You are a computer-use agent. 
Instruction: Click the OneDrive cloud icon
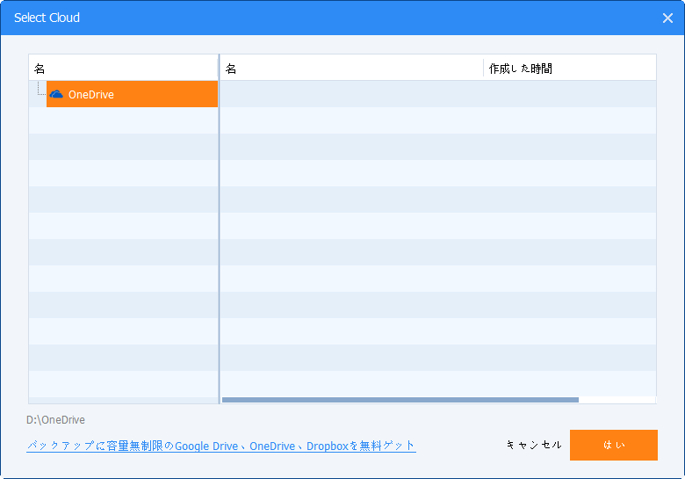click(x=56, y=94)
